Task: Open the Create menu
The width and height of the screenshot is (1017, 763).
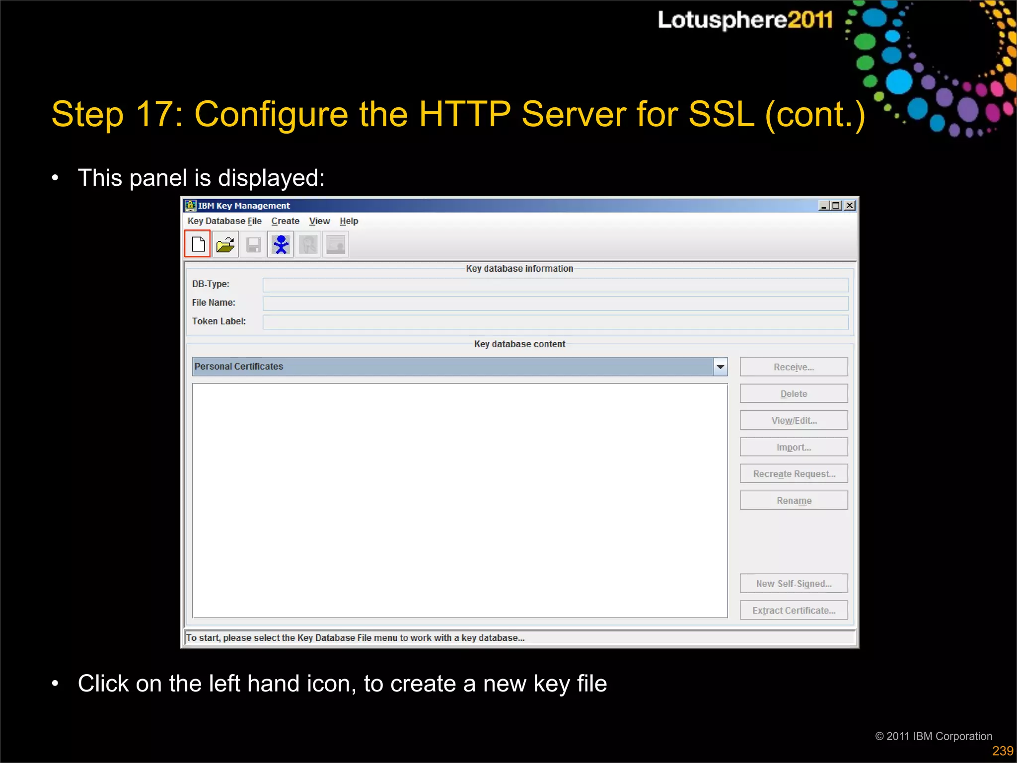Action: [286, 221]
